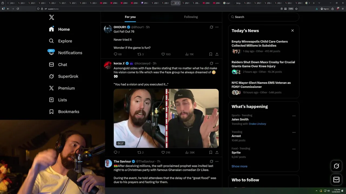Open more options on 0HOUR1's post

(217, 27)
